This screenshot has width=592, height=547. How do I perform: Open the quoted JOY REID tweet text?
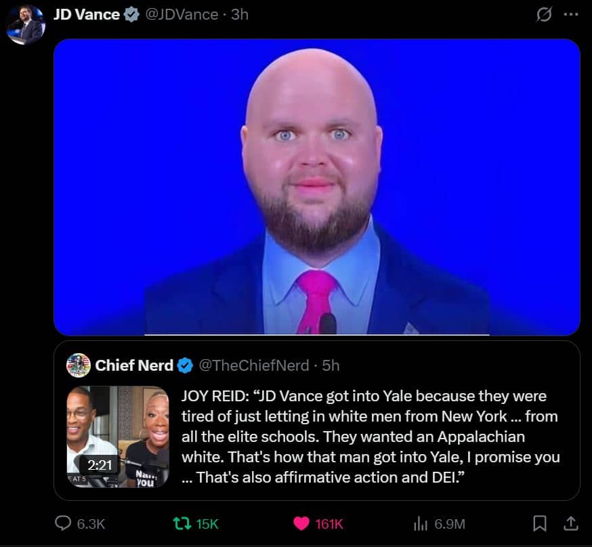[370, 437]
